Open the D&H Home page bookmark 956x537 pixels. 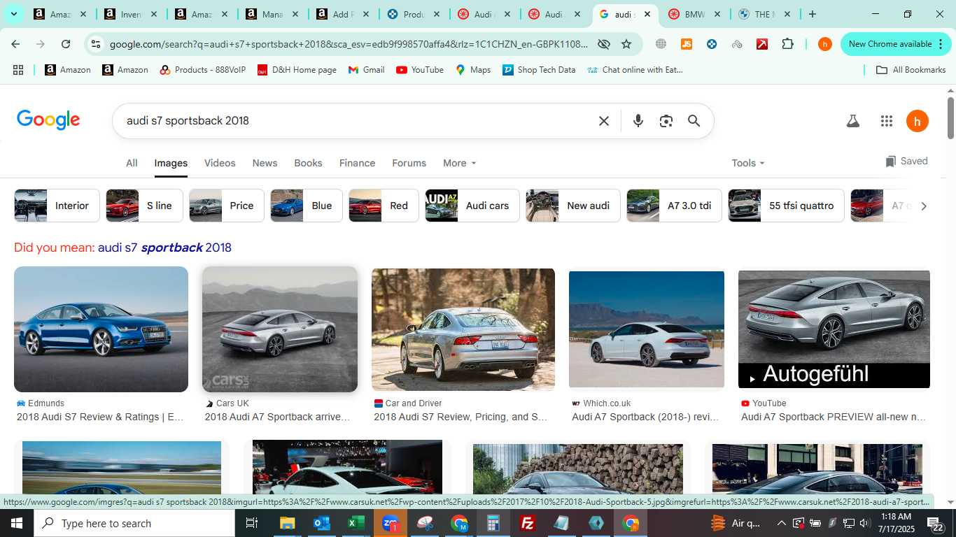click(x=297, y=70)
